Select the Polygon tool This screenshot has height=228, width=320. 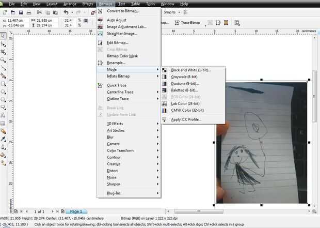[x=3, y=100]
